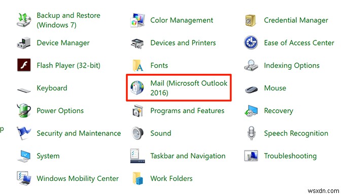Open the System link
The image size is (345, 196).
[x=48, y=156]
